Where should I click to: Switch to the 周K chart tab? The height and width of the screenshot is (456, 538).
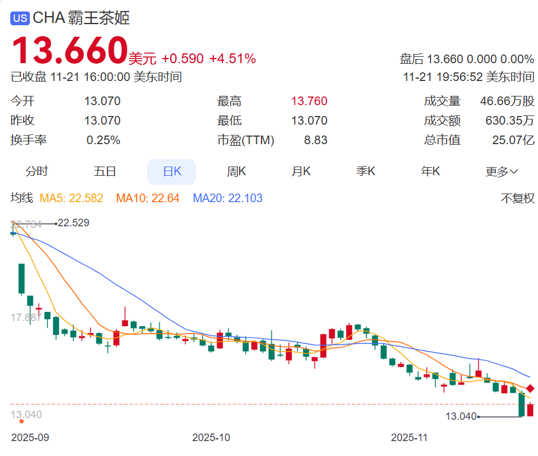pyautogui.click(x=236, y=171)
